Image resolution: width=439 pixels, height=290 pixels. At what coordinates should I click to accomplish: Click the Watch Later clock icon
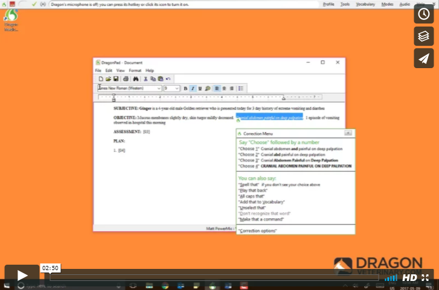coord(424,14)
